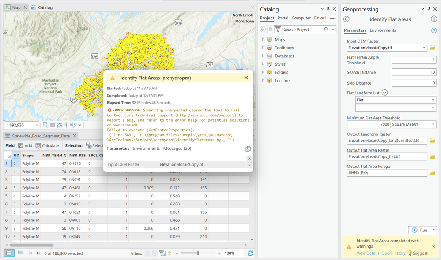Expand the Toolboxes node
441x260 pixels.
pyautogui.click(x=263, y=48)
